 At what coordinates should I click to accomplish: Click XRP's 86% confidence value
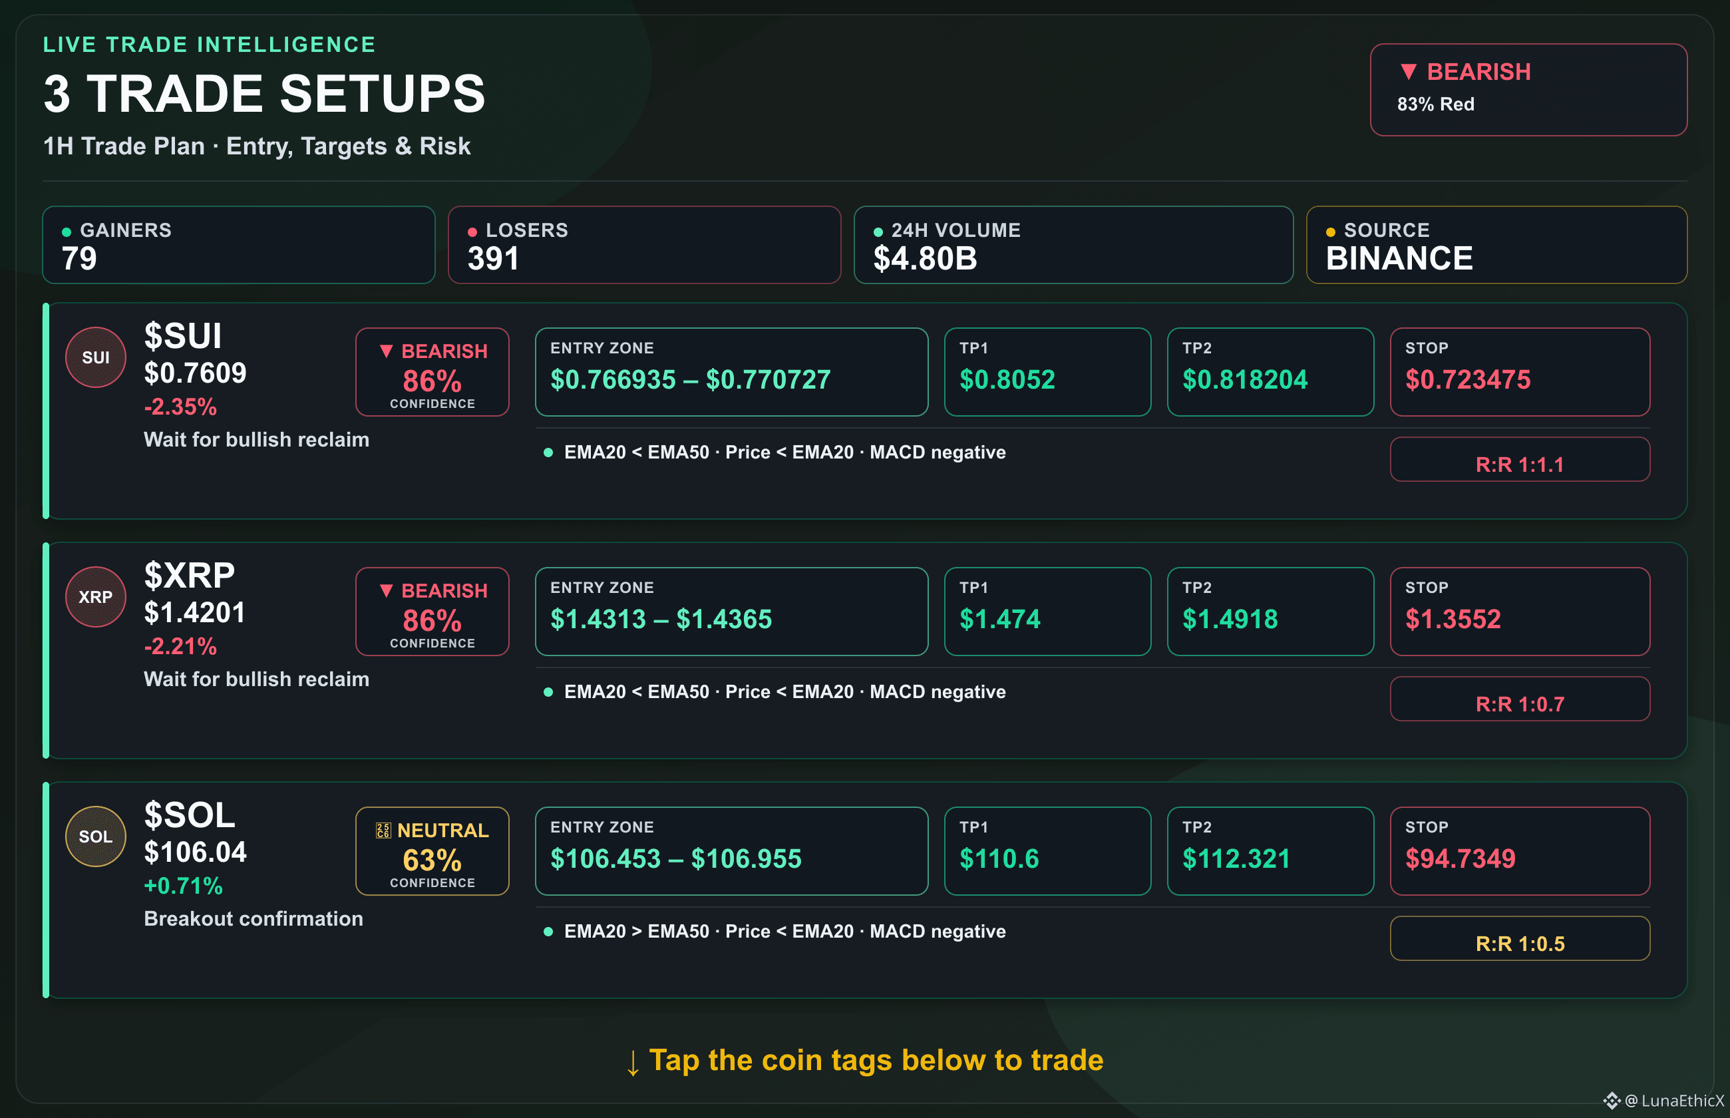click(432, 621)
